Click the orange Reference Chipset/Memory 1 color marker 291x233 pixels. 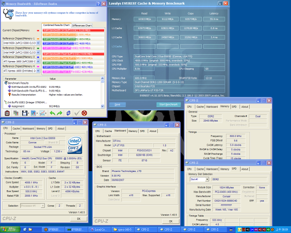coord(38,39)
